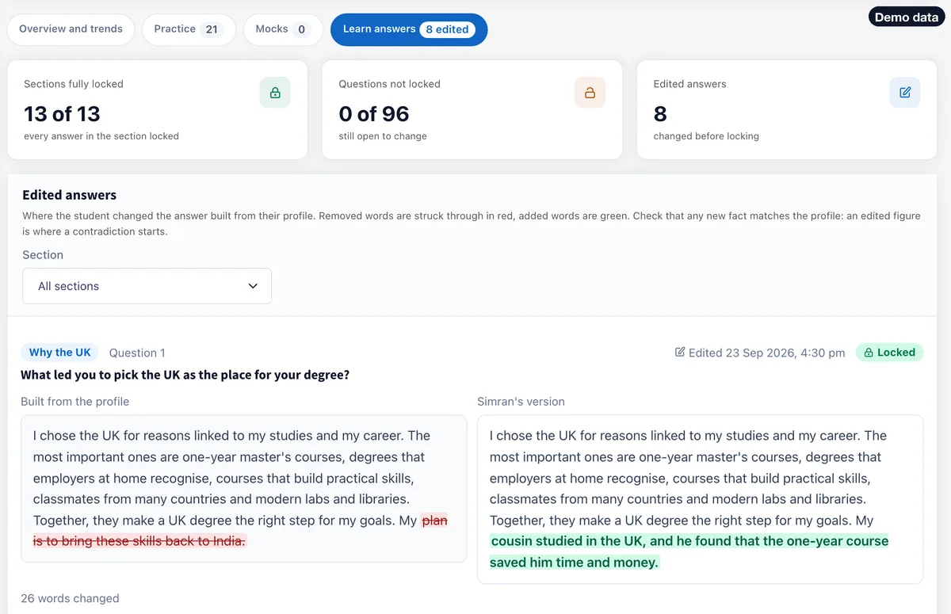
Task: Click the Why the UK section tag
Action: (60, 353)
